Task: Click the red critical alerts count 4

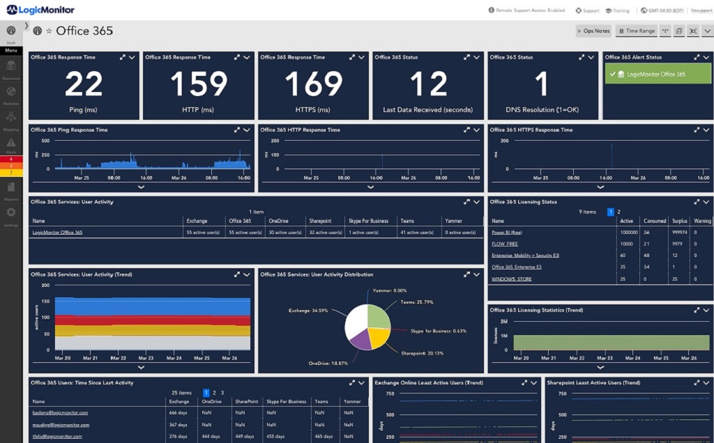Action: pos(11,160)
